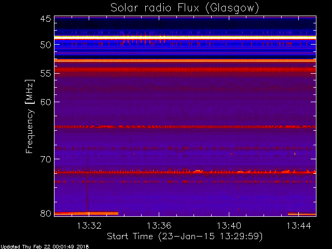The width and height of the screenshot is (332, 249).
Task: Select the 55 frequency axis value
Action: (46, 74)
